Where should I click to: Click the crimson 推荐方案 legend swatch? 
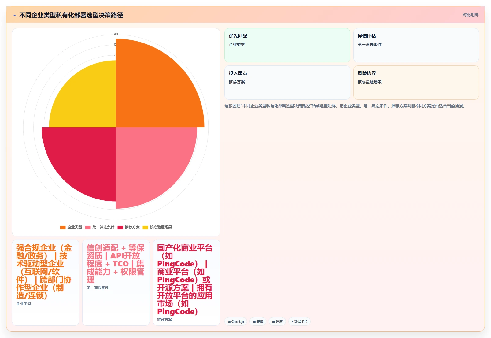[120, 227]
